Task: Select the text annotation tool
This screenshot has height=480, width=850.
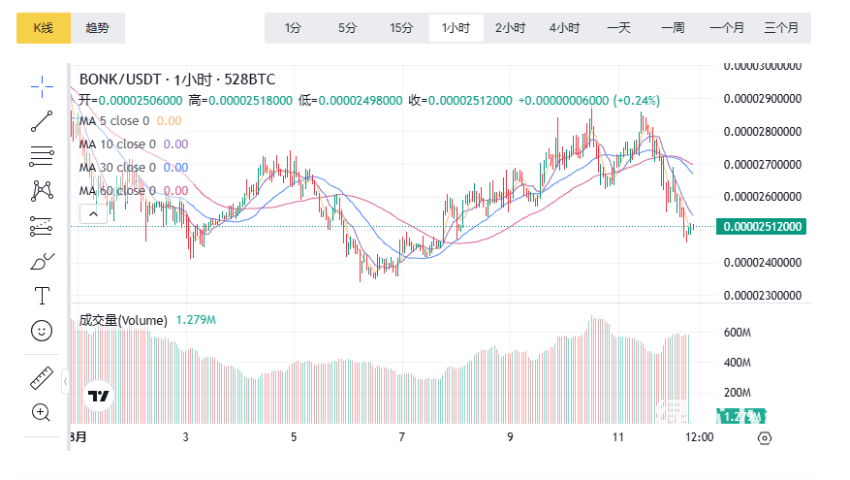Action: (x=42, y=295)
